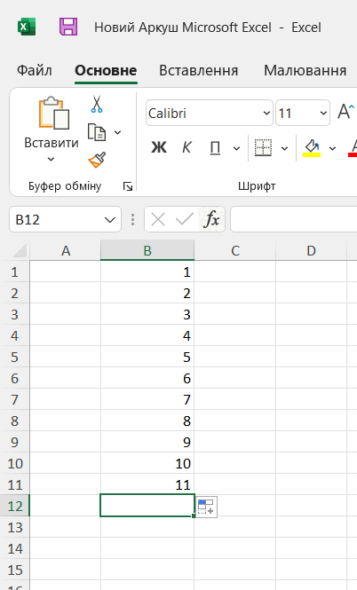The height and width of the screenshot is (590, 357).
Task: Click the formula bar resize dots handle
Action: 132,219
